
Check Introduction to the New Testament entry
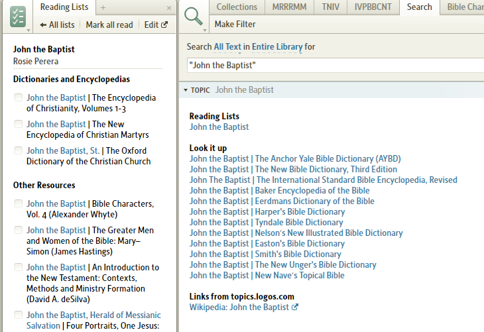point(19,267)
